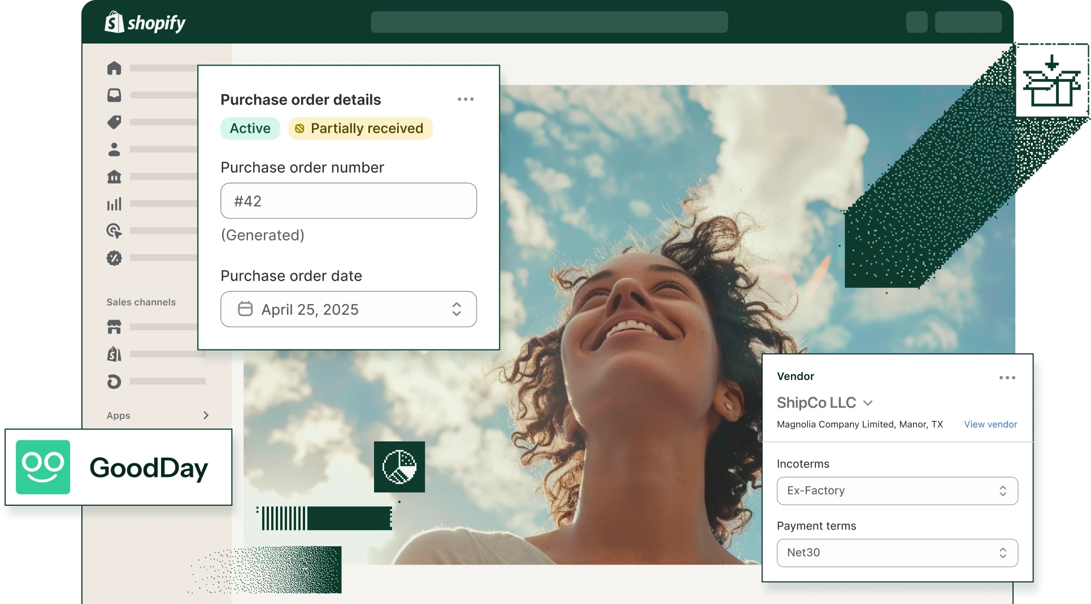Open the Purchase order details more menu
Screen dimensions: 1091x604
466,99
